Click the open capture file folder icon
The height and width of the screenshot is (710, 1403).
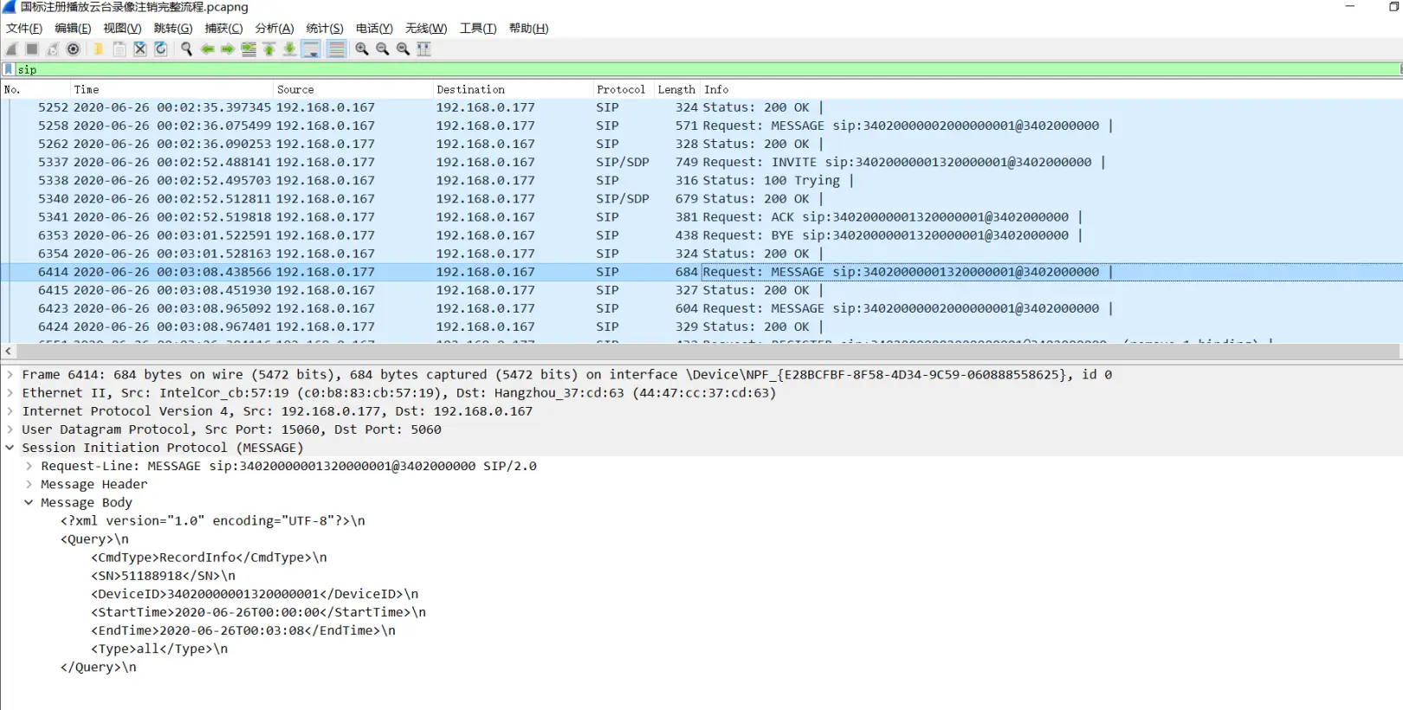[x=98, y=49]
